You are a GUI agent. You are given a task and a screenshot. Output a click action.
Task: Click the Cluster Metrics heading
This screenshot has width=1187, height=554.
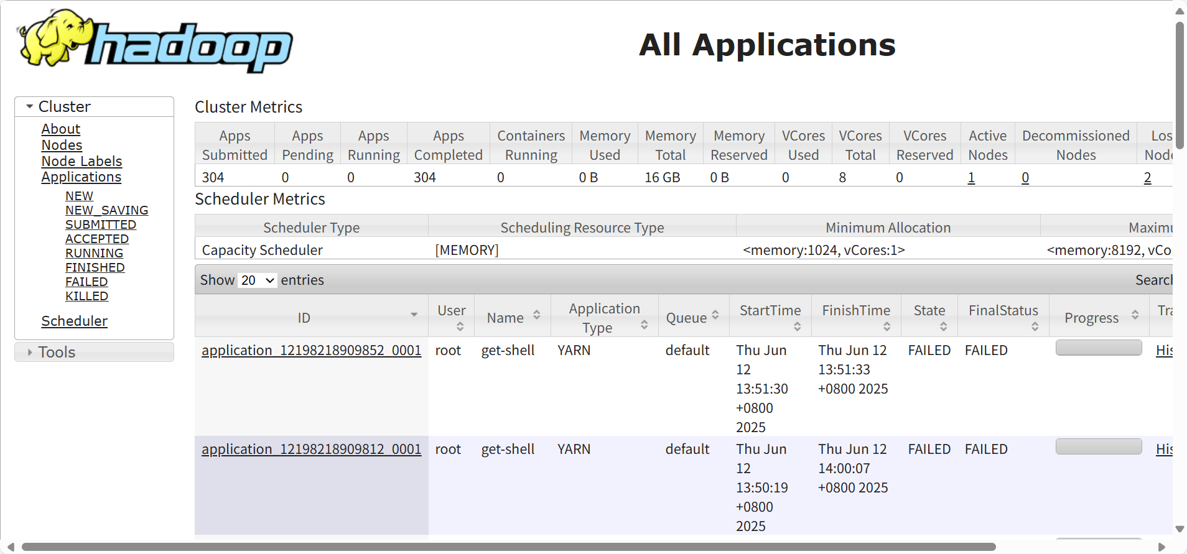coord(249,107)
